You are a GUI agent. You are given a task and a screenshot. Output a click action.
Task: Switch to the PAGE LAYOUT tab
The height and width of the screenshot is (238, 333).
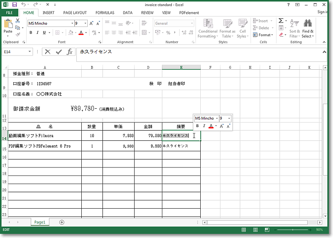[x=75, y=13]
